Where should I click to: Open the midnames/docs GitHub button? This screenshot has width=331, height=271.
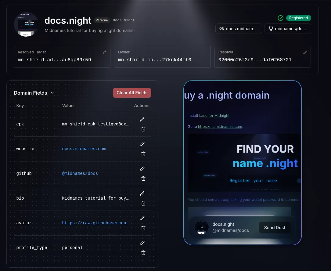click(288, 29)
